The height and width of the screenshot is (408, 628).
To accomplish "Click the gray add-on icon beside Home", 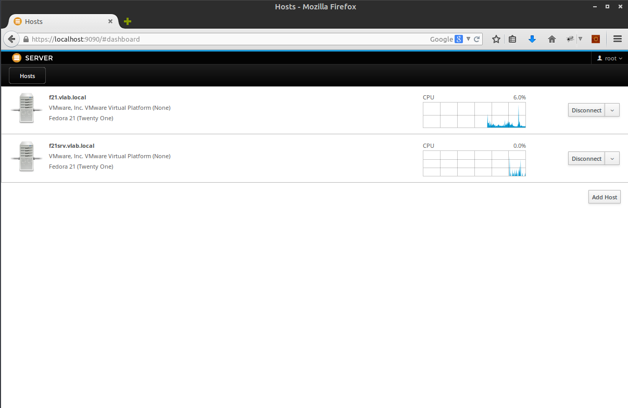I will point(571,39).
